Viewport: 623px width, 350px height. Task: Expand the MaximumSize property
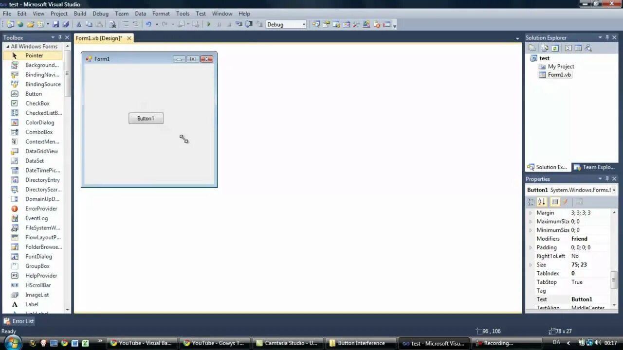[531, 222]
